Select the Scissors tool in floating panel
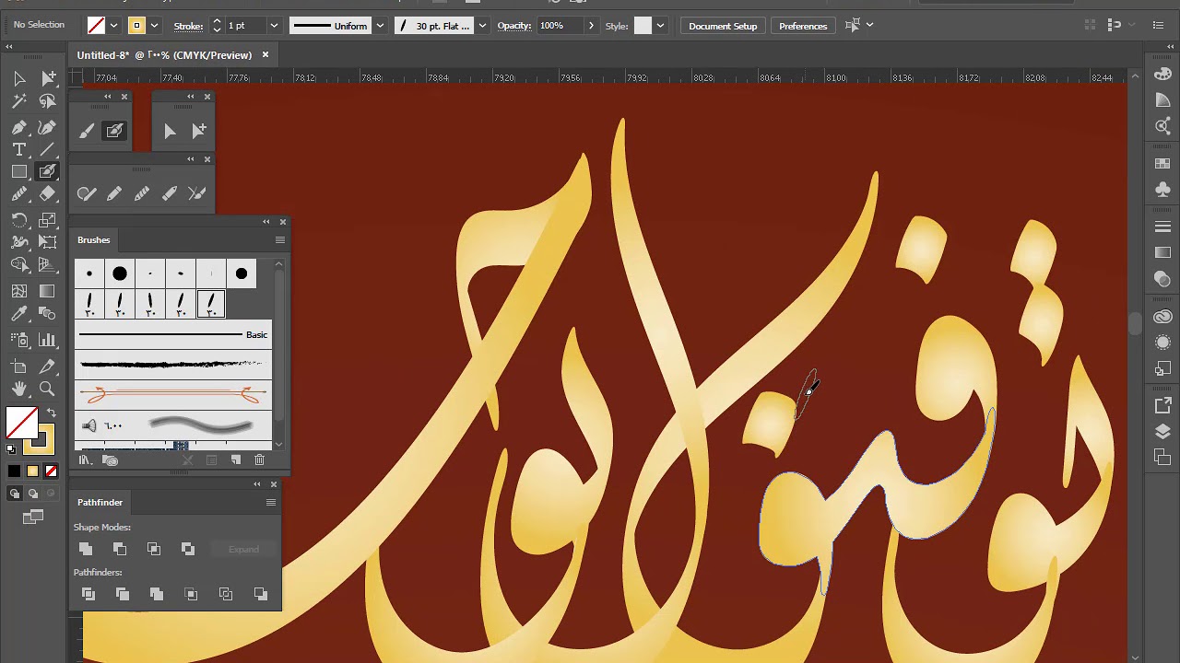Image resolution: width=1180 pixels, height=663 pixels. tap(197, 193)
